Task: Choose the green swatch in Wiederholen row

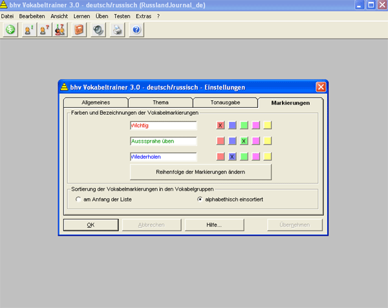Action: pyautogui.click(x=244, y=156)
